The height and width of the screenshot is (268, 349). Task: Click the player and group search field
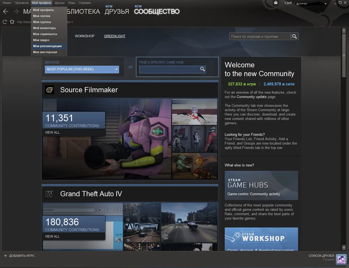click(x=260, y=37)
